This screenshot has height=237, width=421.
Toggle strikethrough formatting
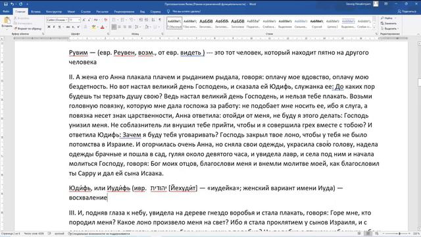68,27
